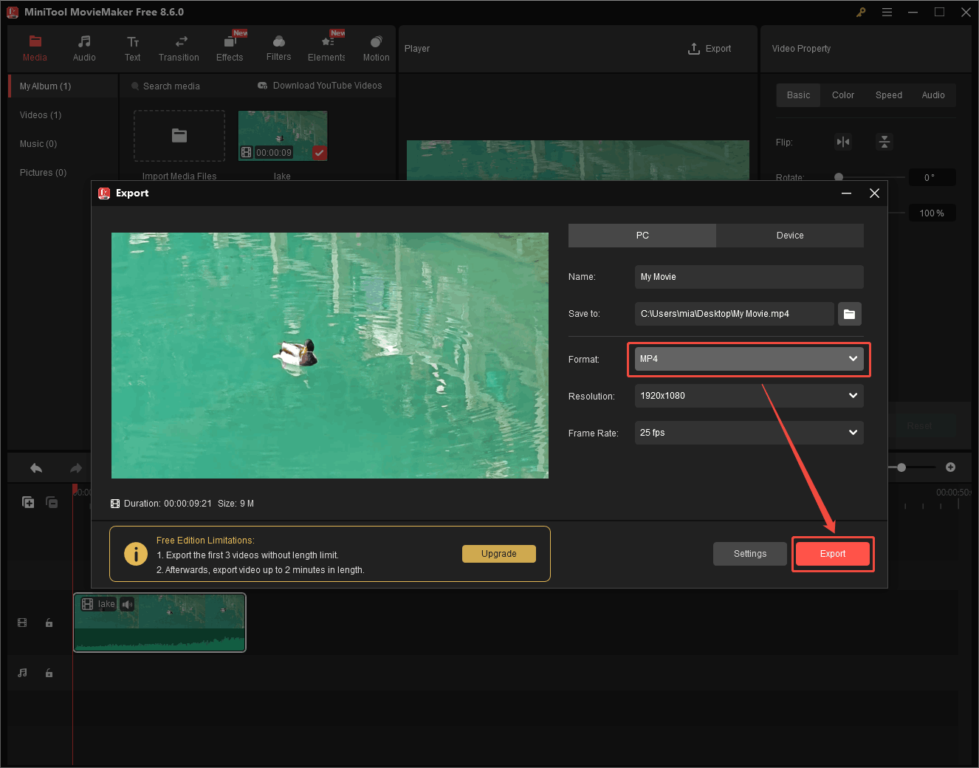
Task: Click the Export button in the Player header
Action: [x=710, y=49]
